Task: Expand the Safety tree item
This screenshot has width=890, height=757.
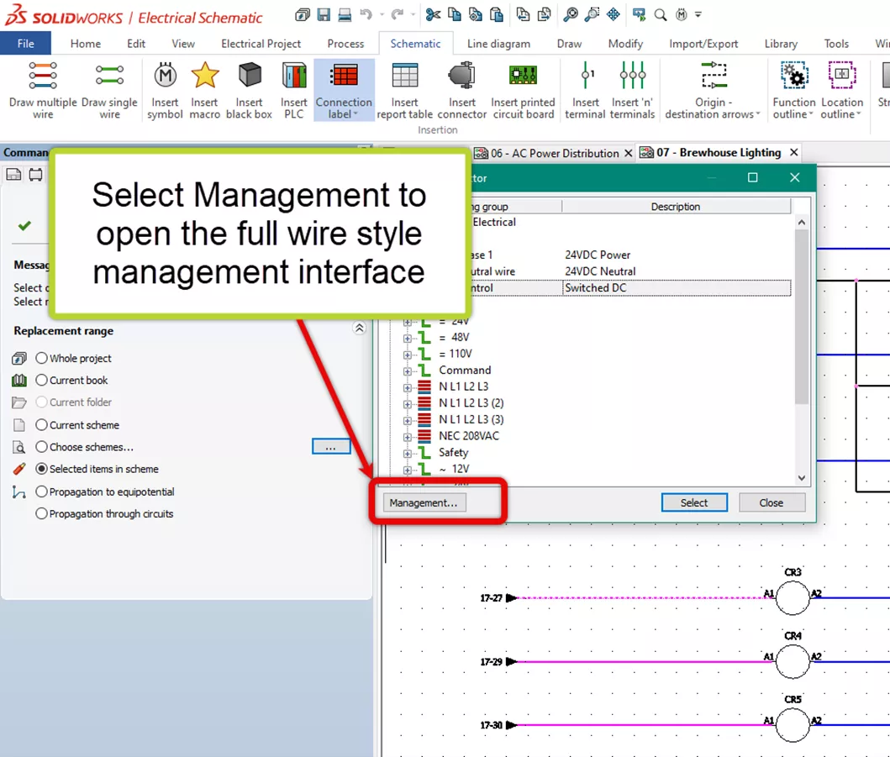Action: pyautogui.click(x=408, y=452)
